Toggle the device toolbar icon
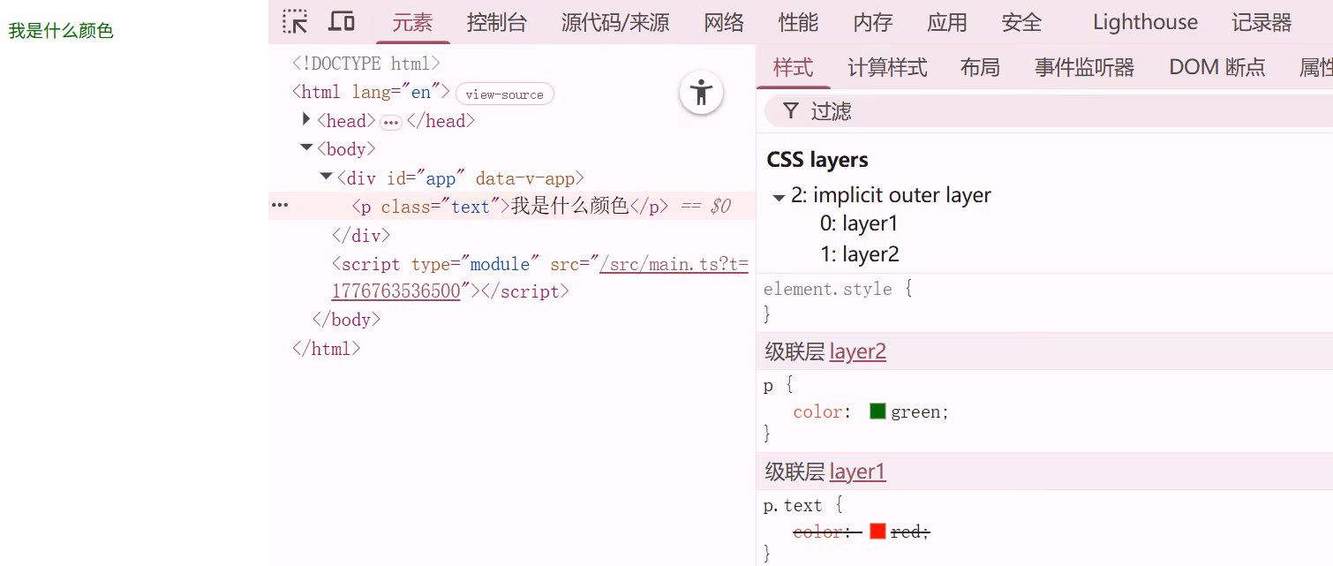 click(342, 22)
